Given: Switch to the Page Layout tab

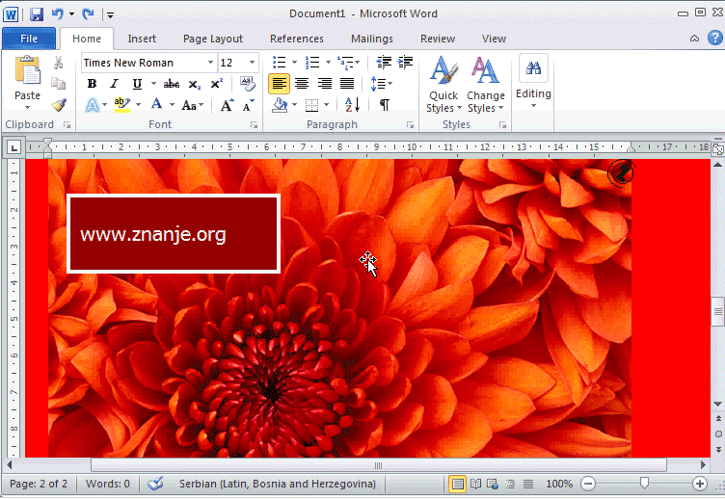Looking at the screenshot, I should pyautogui.click(x=213, y=39).
